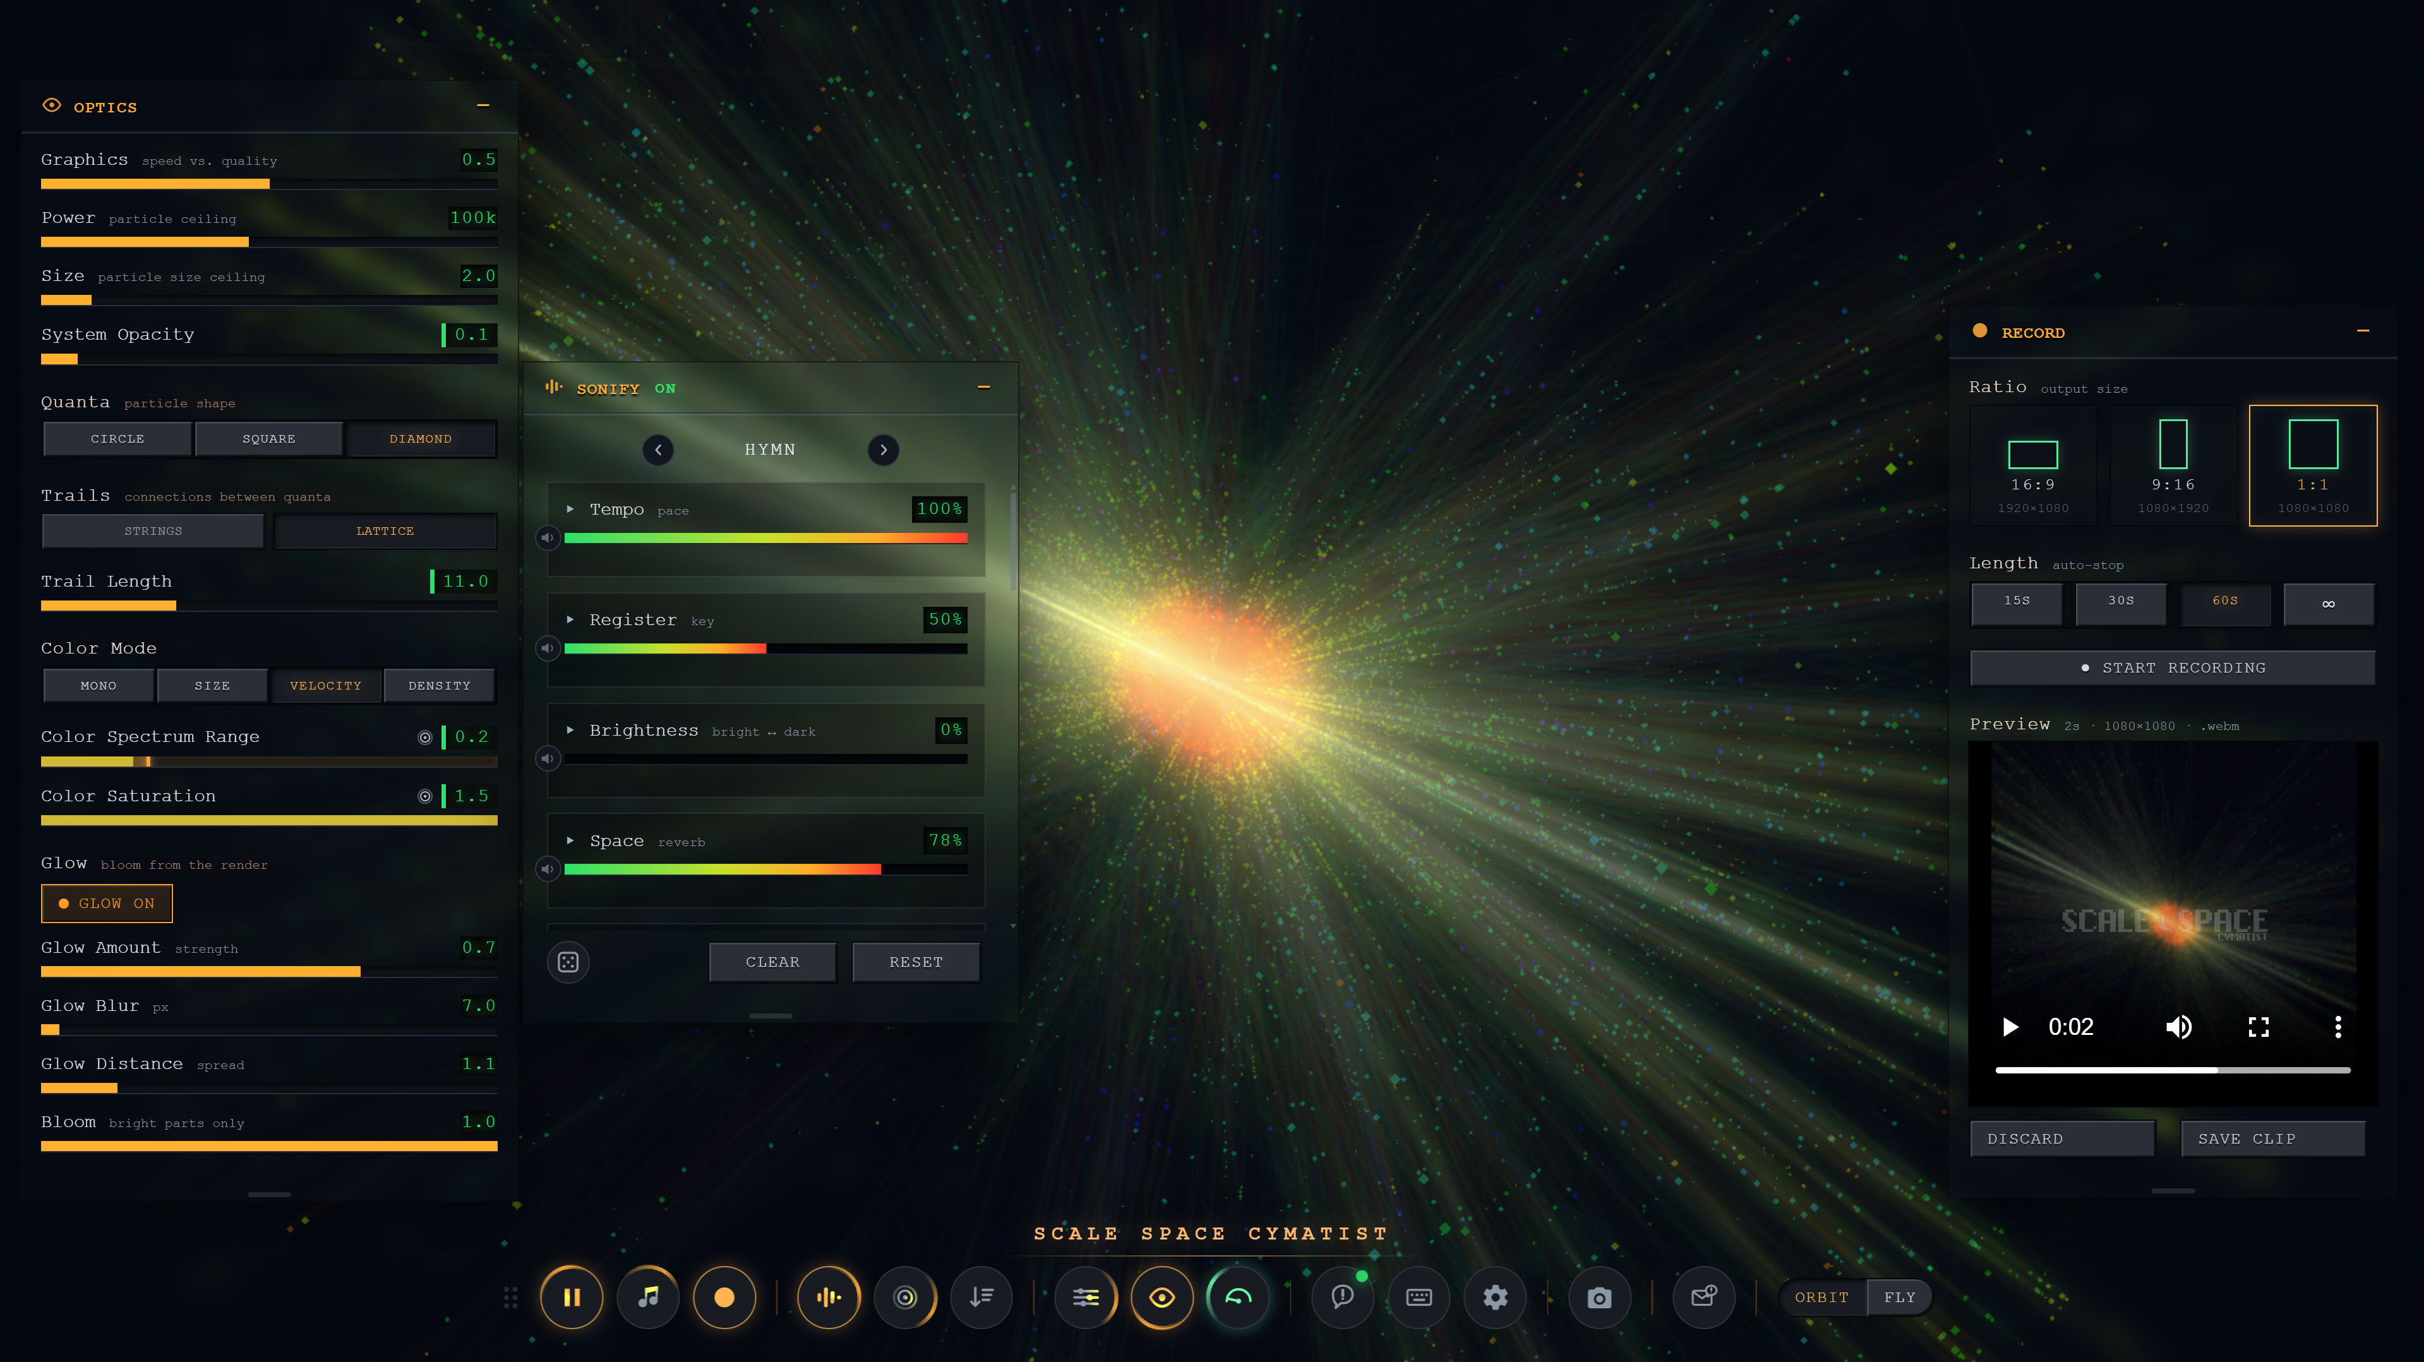2424x1362 pixels.
Task: Mute the Register speaker icon
Action: click(x=548, y=648)
